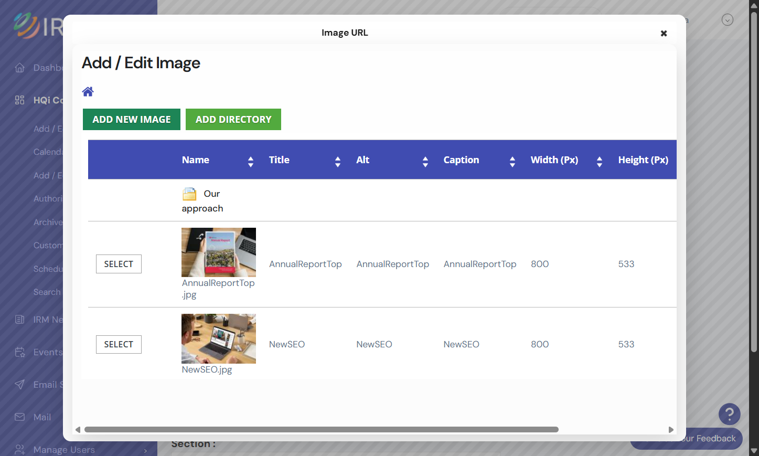This screenshot has width=759, height=456.
Task: Click the page vertical scrollbar
Action: (754, 181)
